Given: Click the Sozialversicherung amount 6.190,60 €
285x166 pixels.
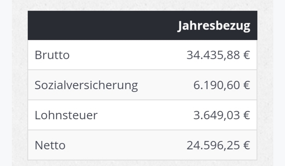Looking at the screenshot, I should 222,85.
